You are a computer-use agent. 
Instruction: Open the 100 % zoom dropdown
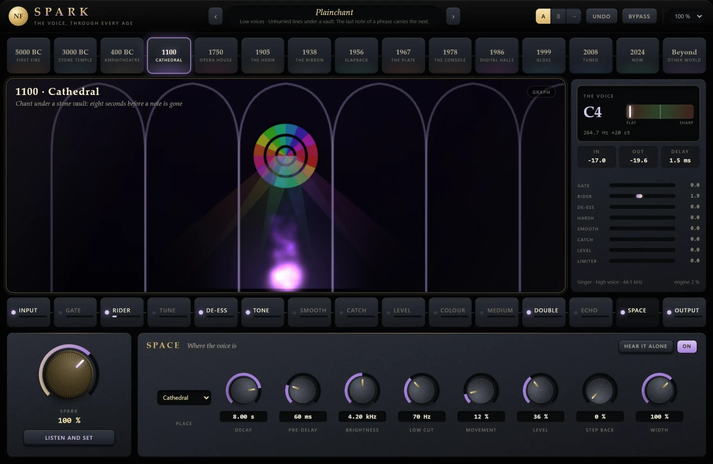coord(688,16)
